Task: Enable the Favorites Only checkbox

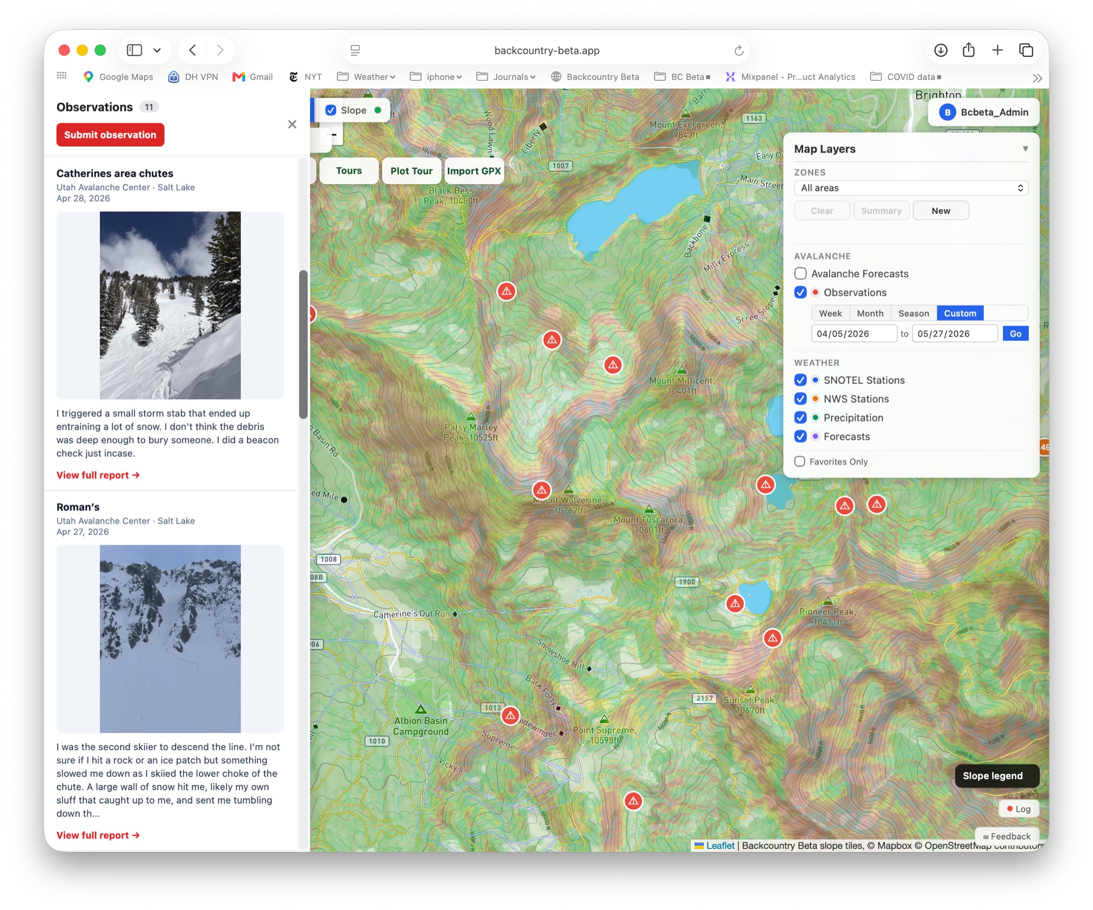Action: 800,461
